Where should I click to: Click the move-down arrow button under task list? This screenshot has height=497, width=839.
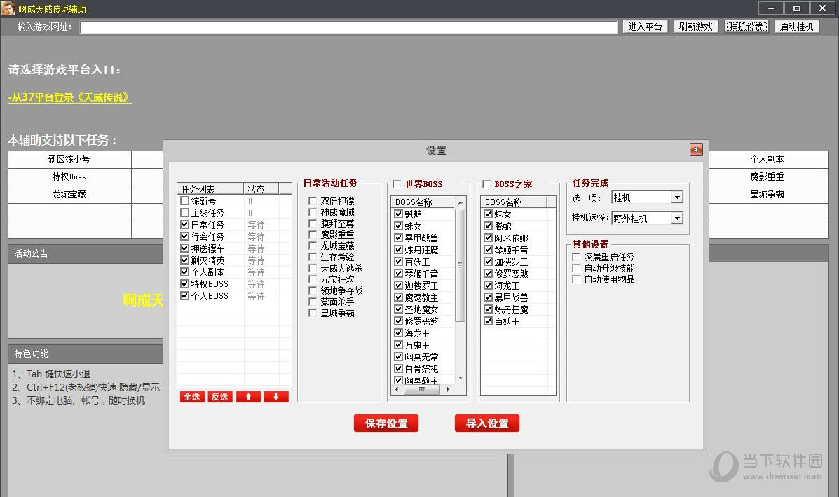(x=276, y=396)
